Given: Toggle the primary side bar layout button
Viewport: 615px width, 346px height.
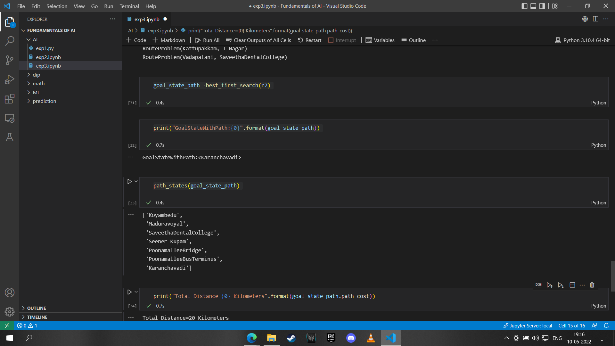Looking at the screenshot, I should (x=524, y=6).
